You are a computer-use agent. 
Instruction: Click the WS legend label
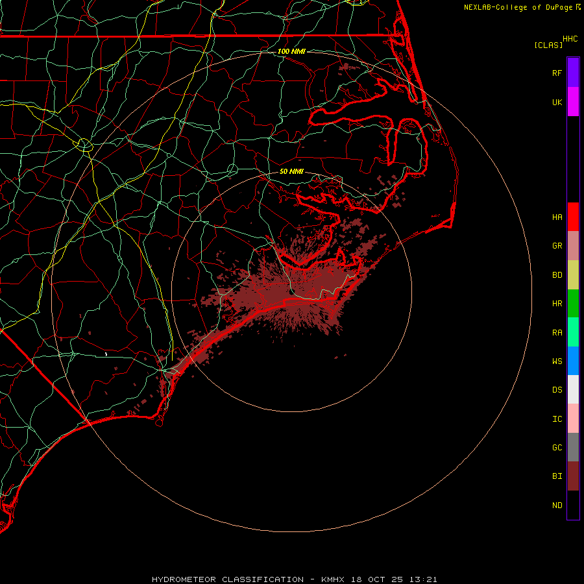557,361
